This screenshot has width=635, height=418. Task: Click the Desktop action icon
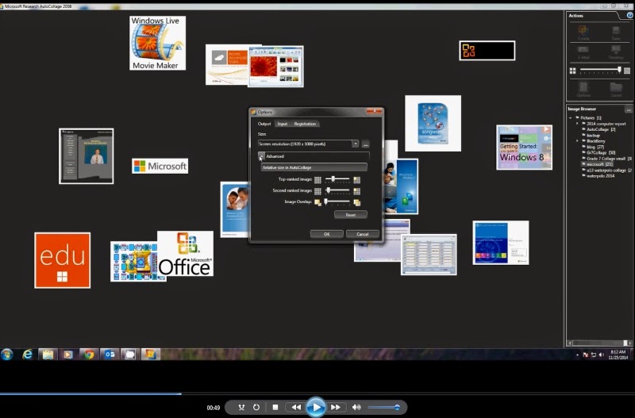tap(616, 52)
